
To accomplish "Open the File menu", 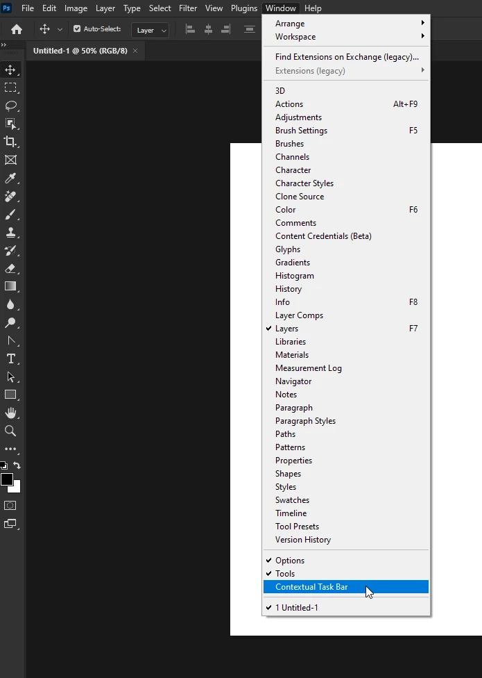I will coord(28,8).
